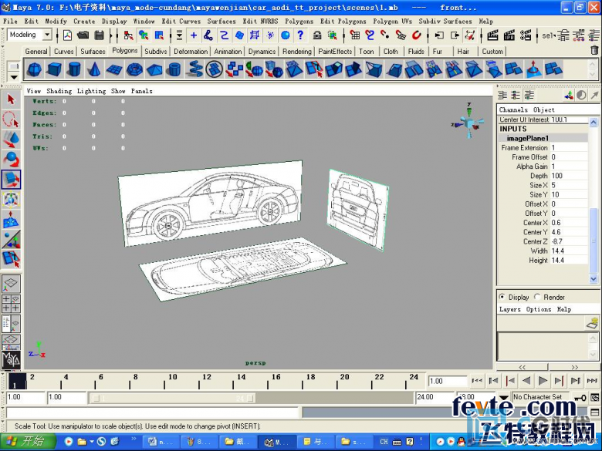This screenshot has height=451, width=602.
Task: Click the Channels menu in Channel Box
Action: (x=513, y=109)
